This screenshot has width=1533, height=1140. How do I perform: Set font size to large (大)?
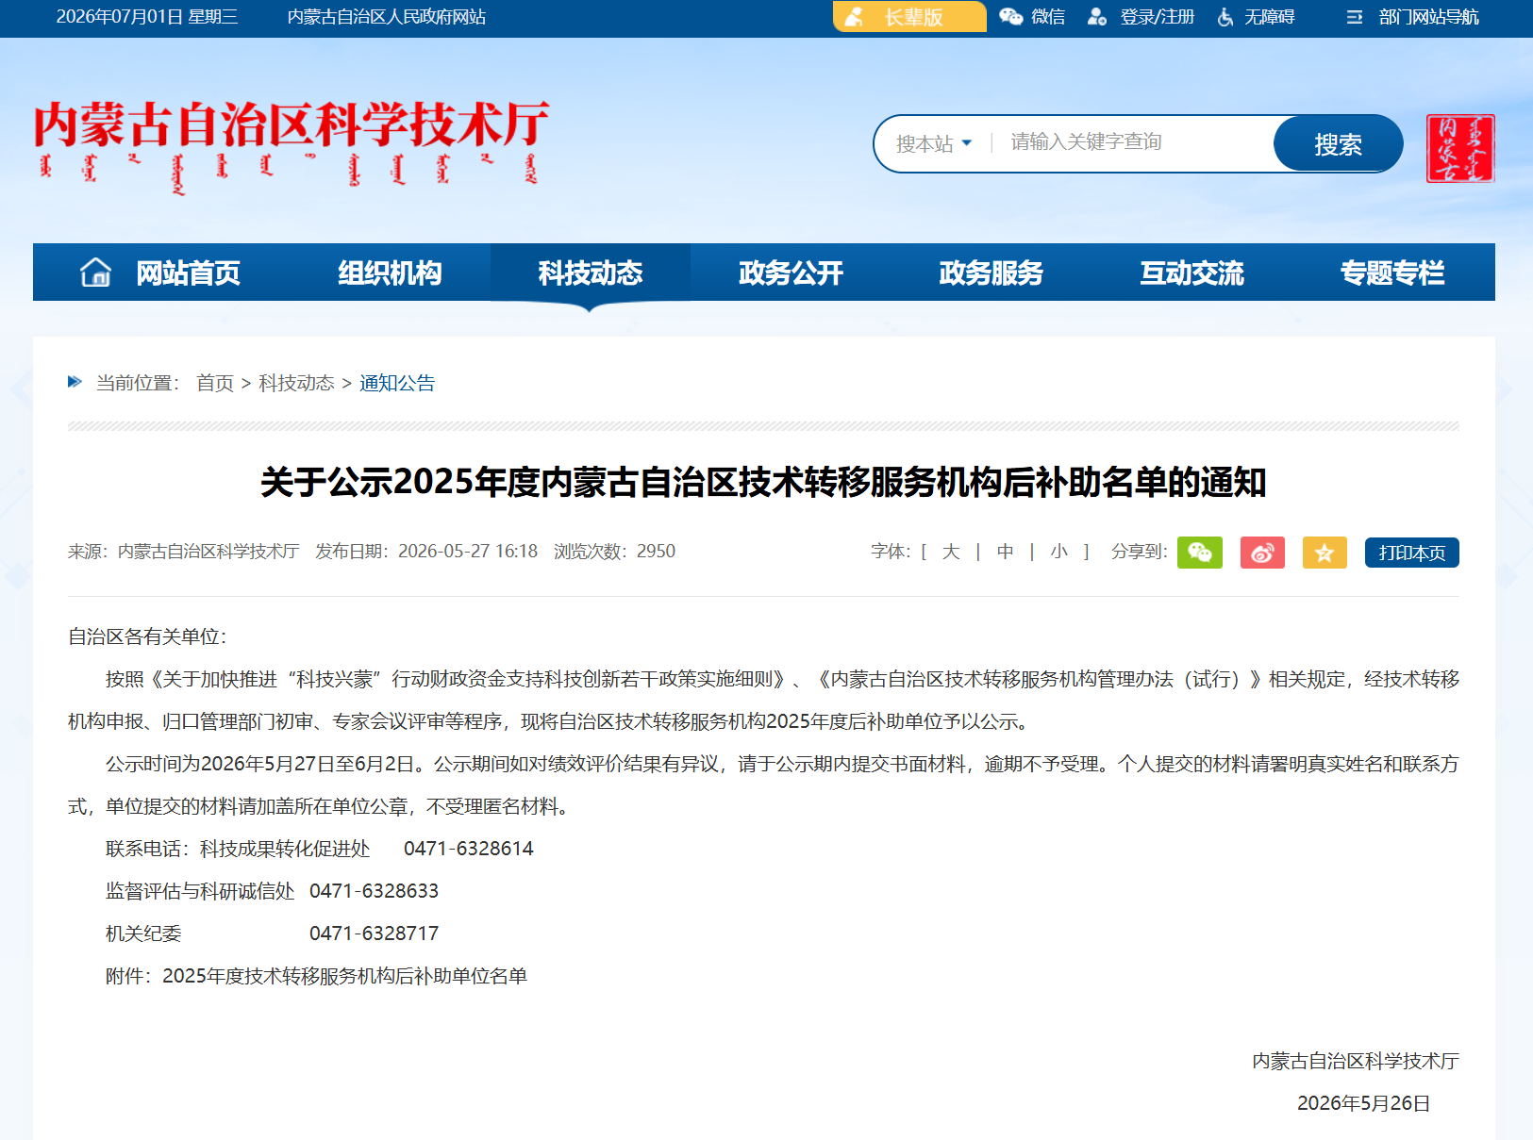point(950,552)
